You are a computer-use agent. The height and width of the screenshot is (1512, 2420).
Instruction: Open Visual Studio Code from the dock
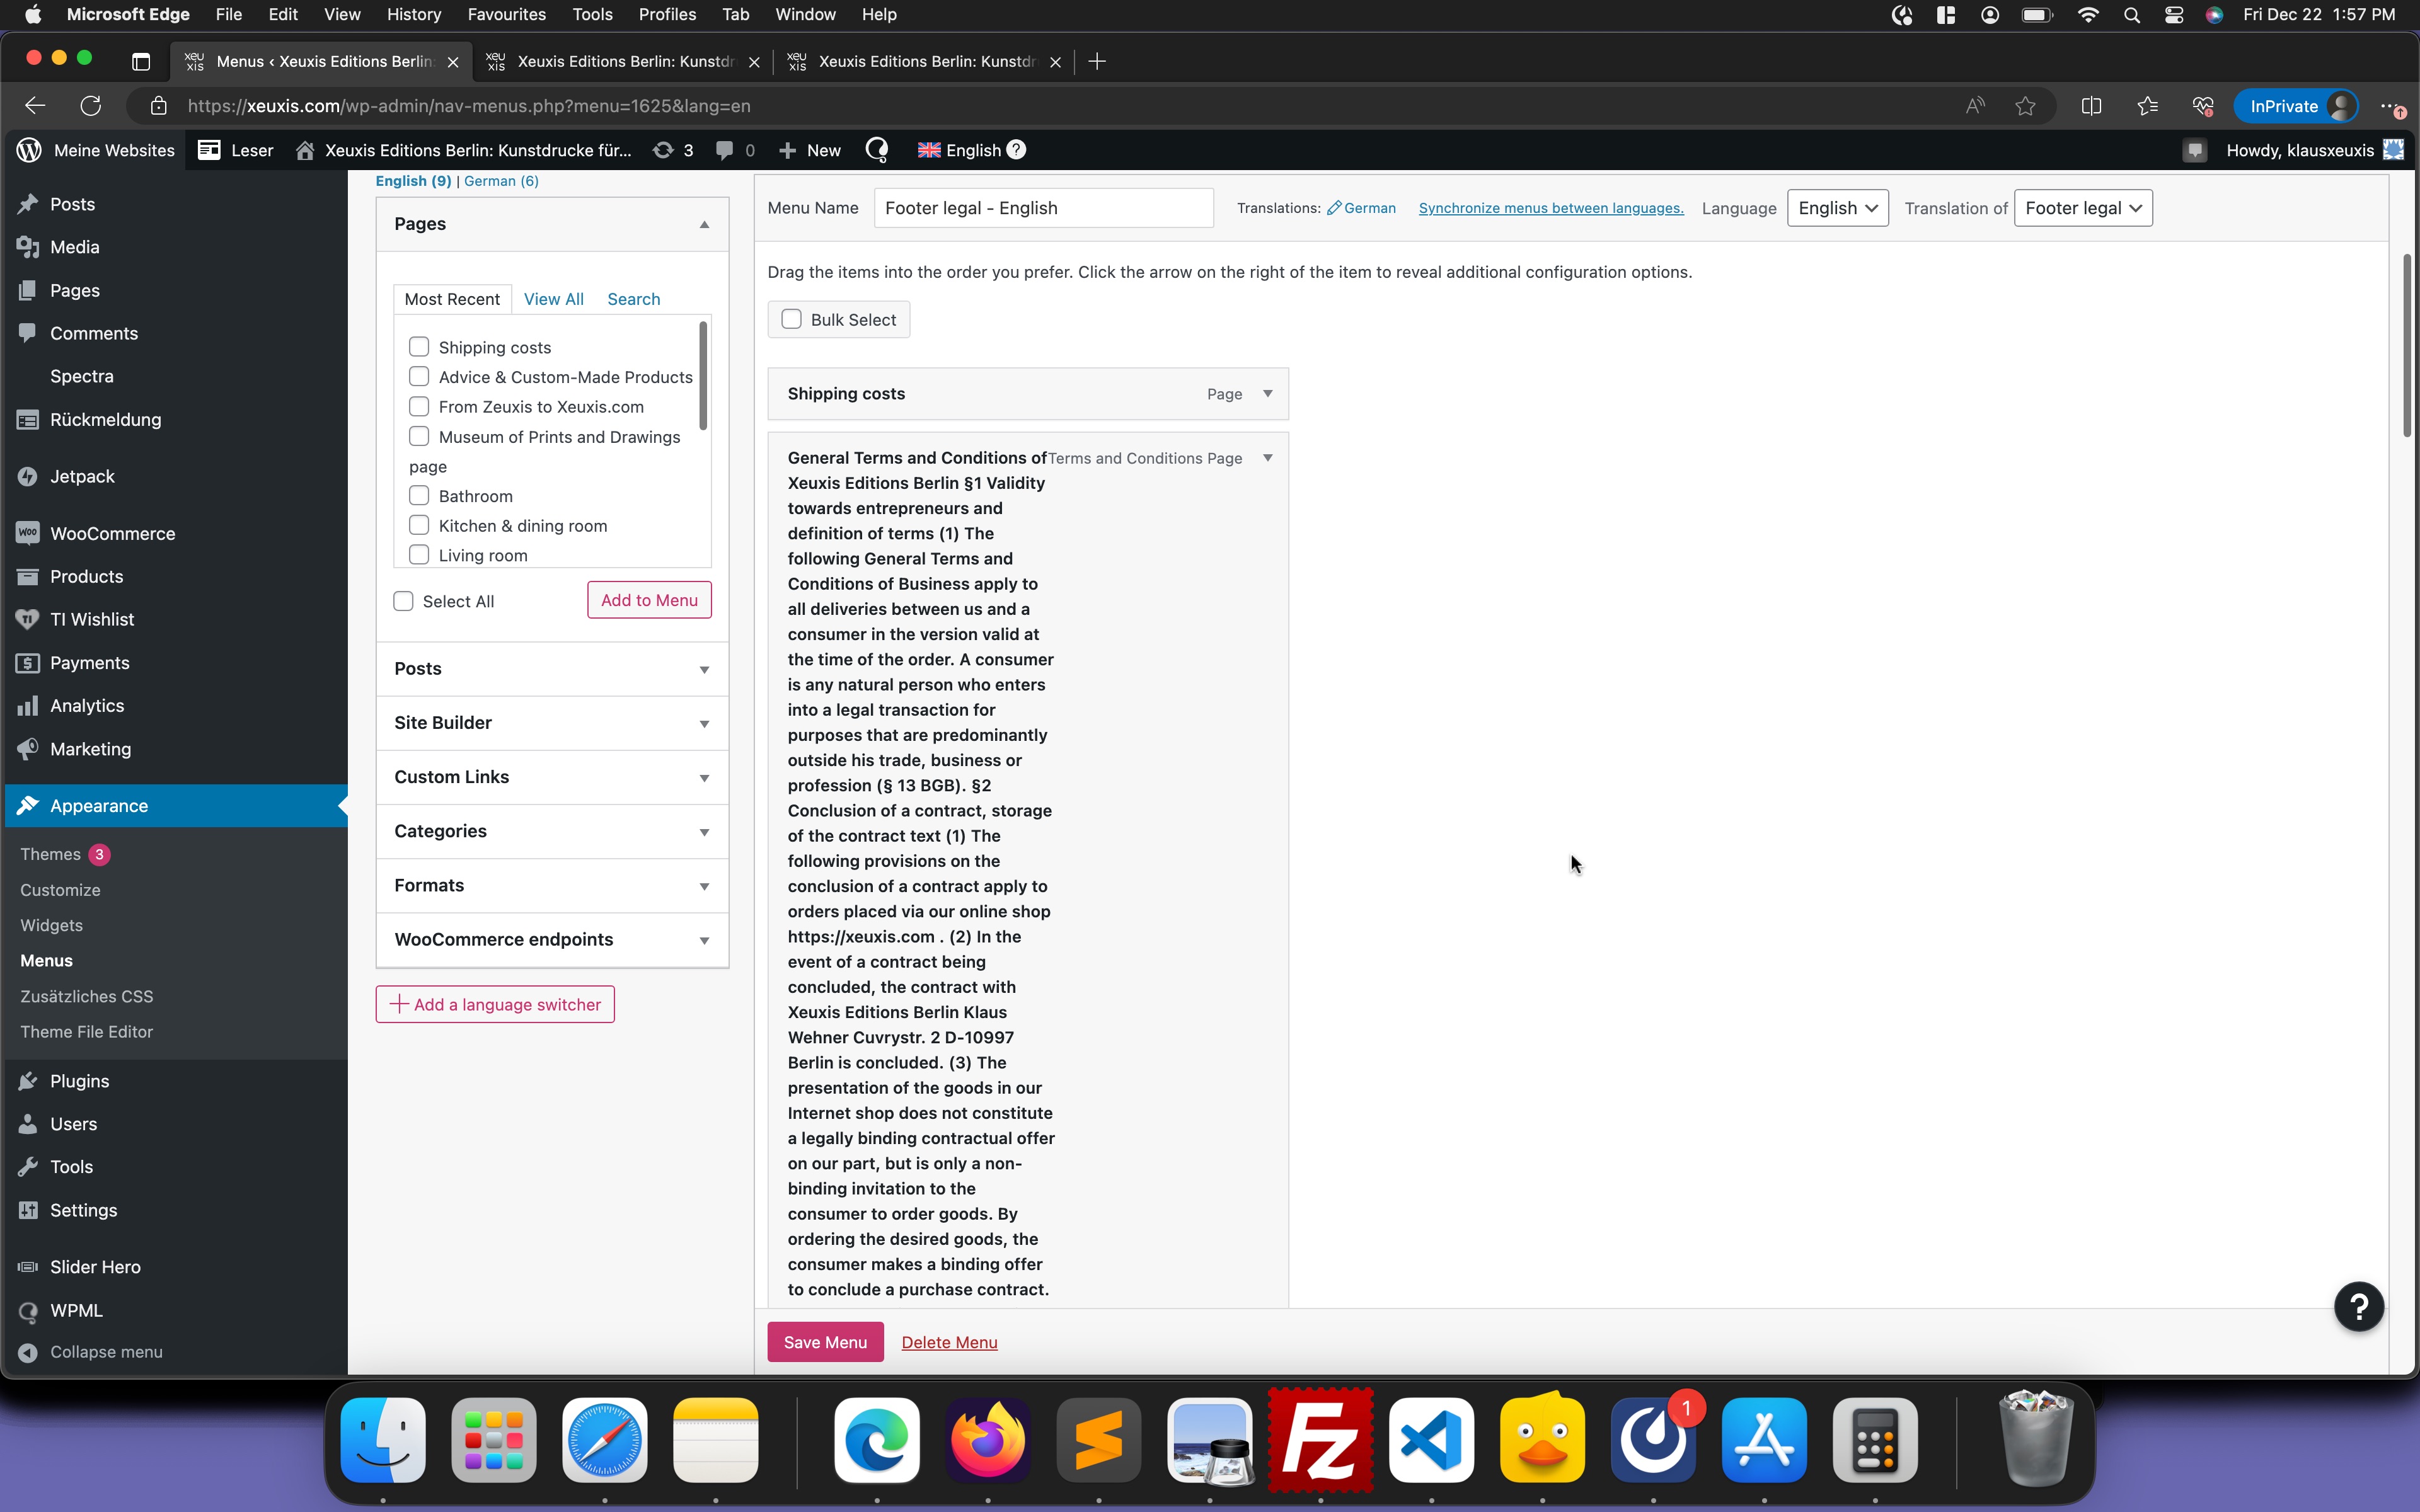[1431, 1440]
